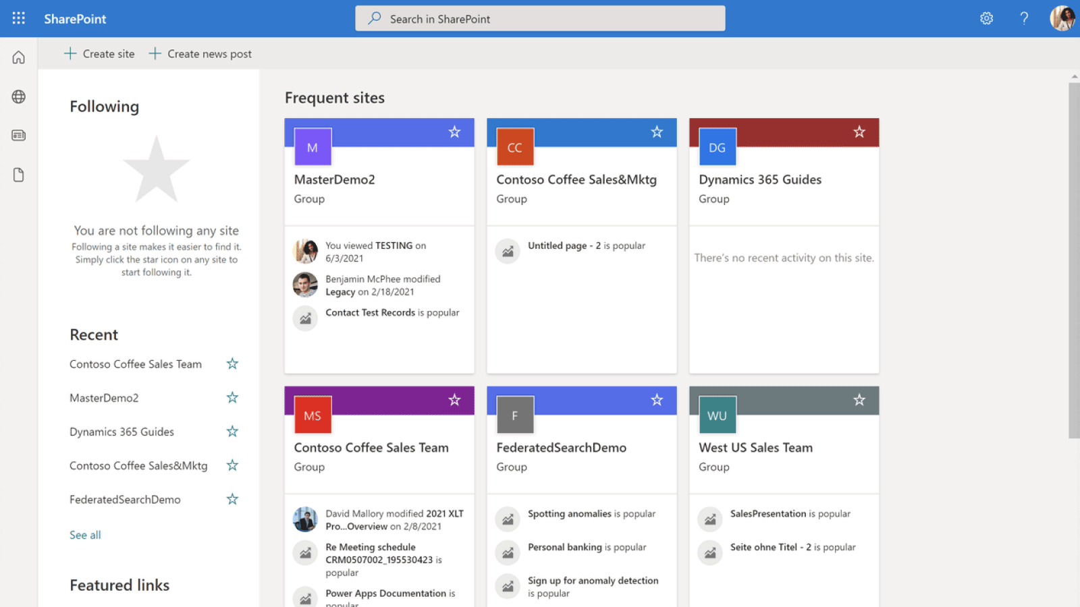Image resolution: width=1080 pixels, height=607 pixels.
Task: Open Contoso Coffee Sales&Mktg recent link
Action: tap(138, 465)
